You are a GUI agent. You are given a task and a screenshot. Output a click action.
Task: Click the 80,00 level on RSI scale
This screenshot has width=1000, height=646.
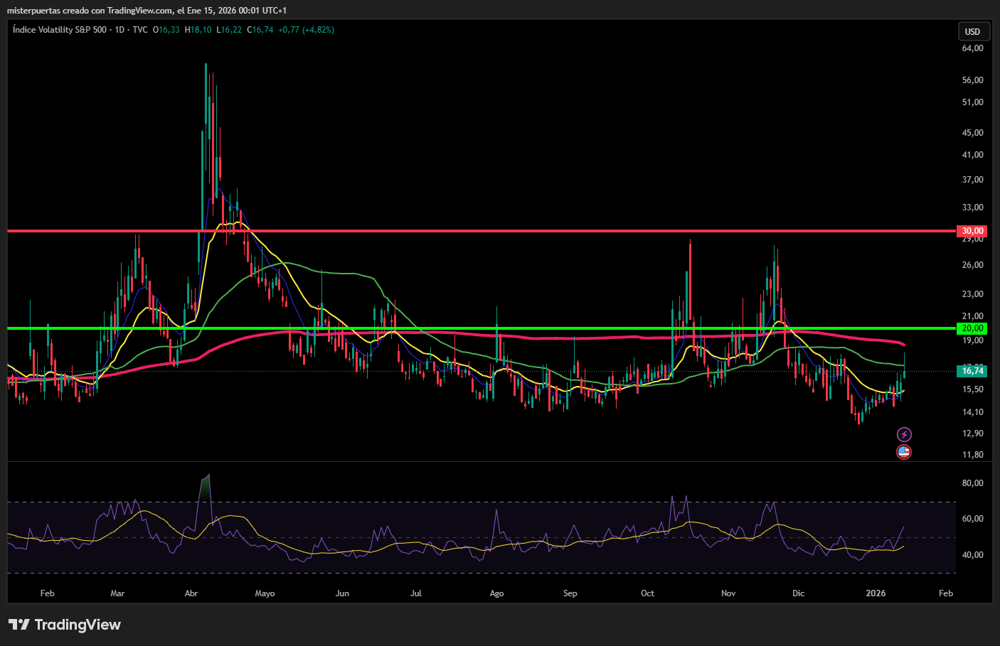pyautogui.click(x=972, y=483)
